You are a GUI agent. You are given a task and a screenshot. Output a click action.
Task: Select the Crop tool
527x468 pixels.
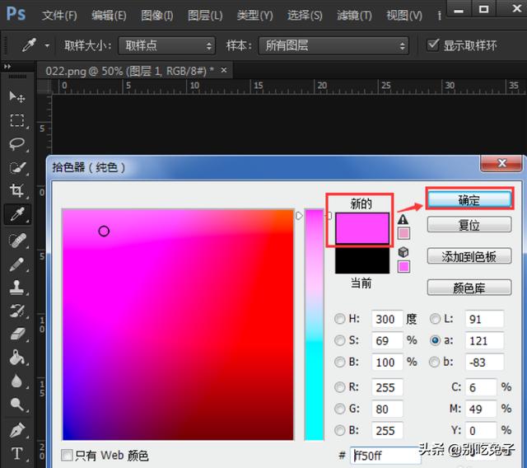(x=16, y=191)
